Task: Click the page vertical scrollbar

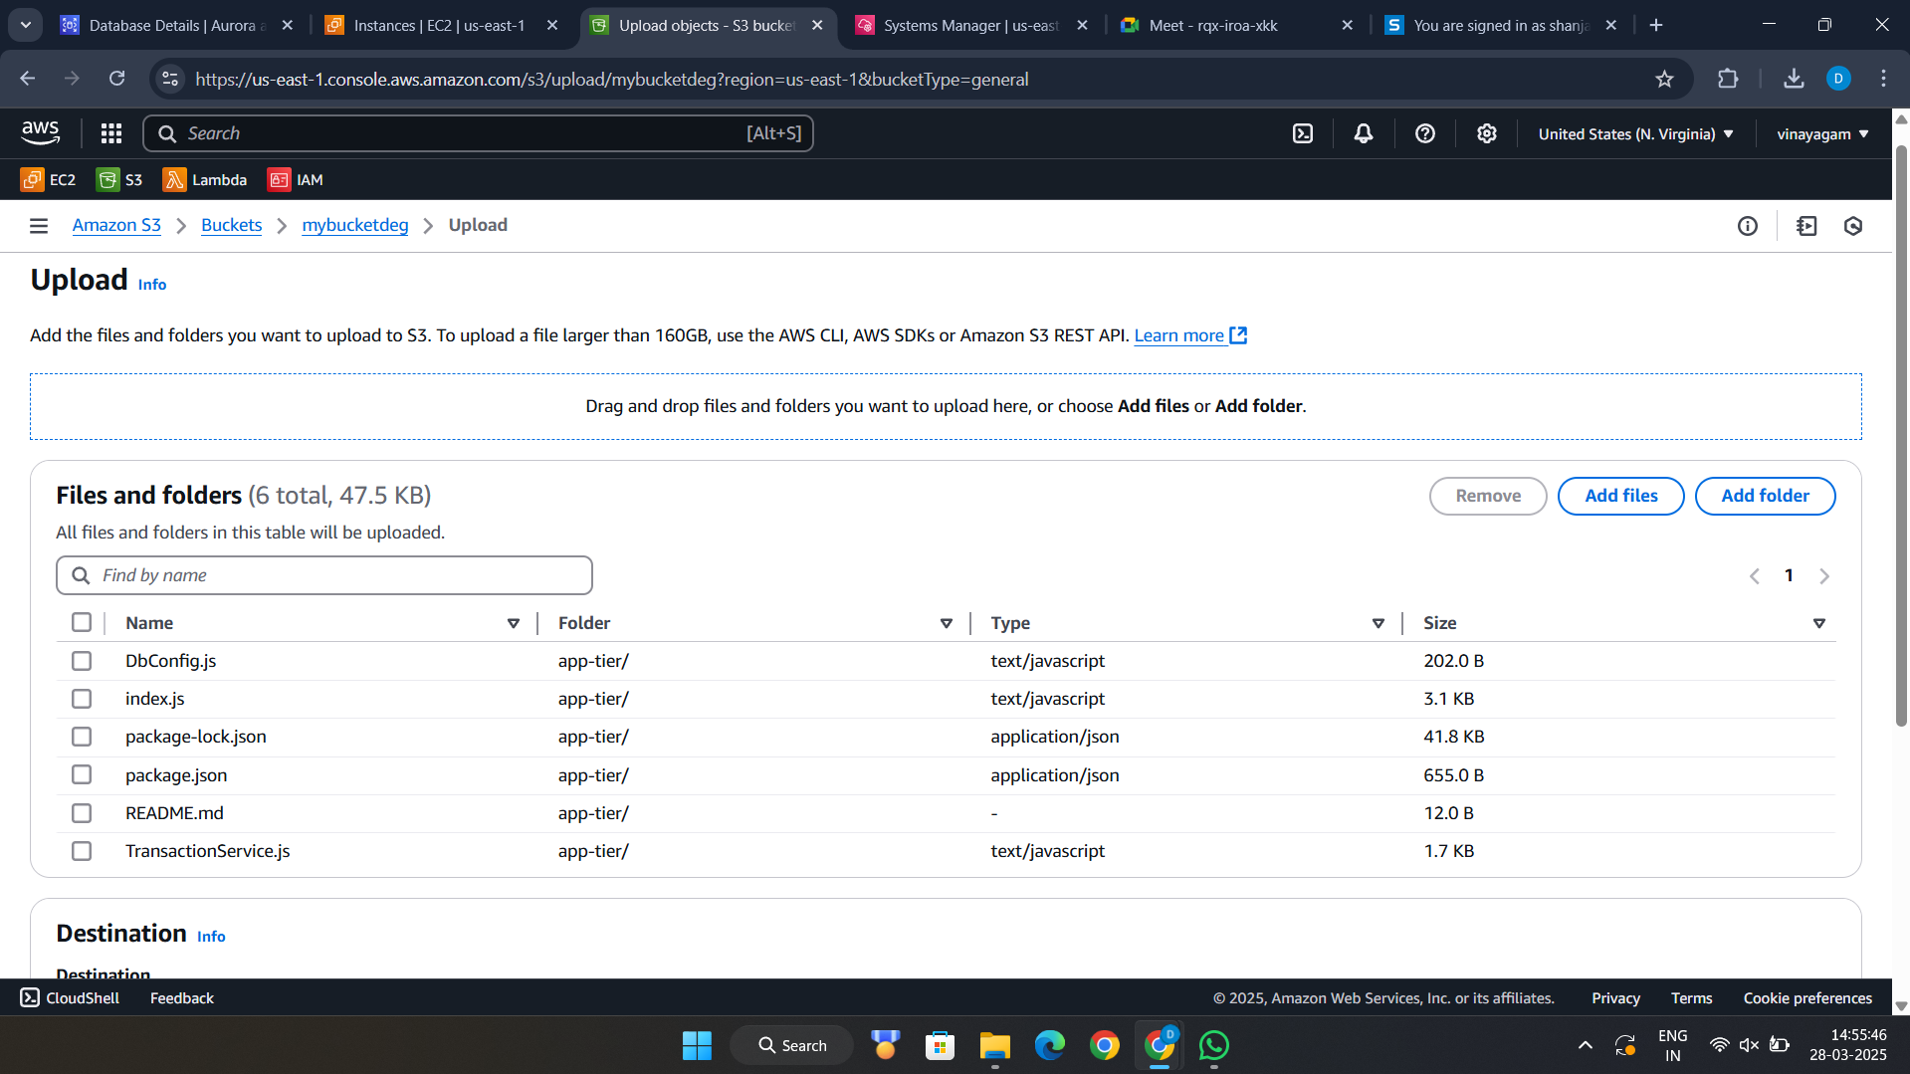Action: click(1900, 438)
